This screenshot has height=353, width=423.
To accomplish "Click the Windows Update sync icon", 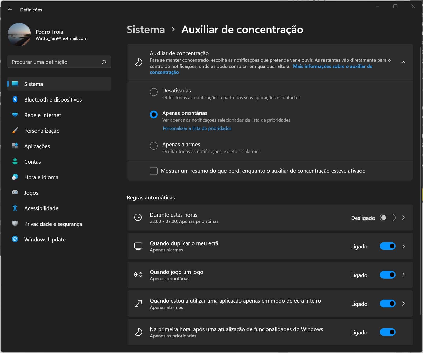I will pyautogui.click(x=15, y=239).
